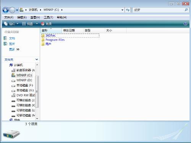
Task: Select WINXP (C:) in the folder tree
Action: point(24,75)
